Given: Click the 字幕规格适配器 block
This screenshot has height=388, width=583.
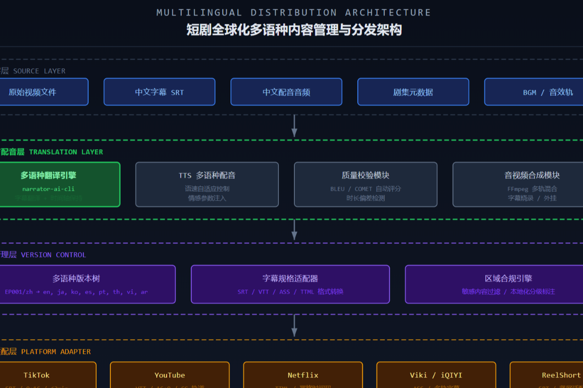Looking at the screenshot, I should (291, 284).
